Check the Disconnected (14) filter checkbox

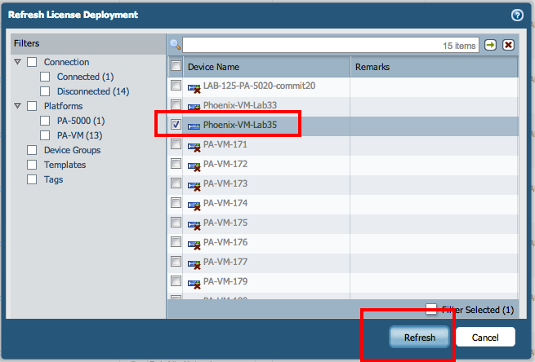pyautogui.click(x=45, y=91)
